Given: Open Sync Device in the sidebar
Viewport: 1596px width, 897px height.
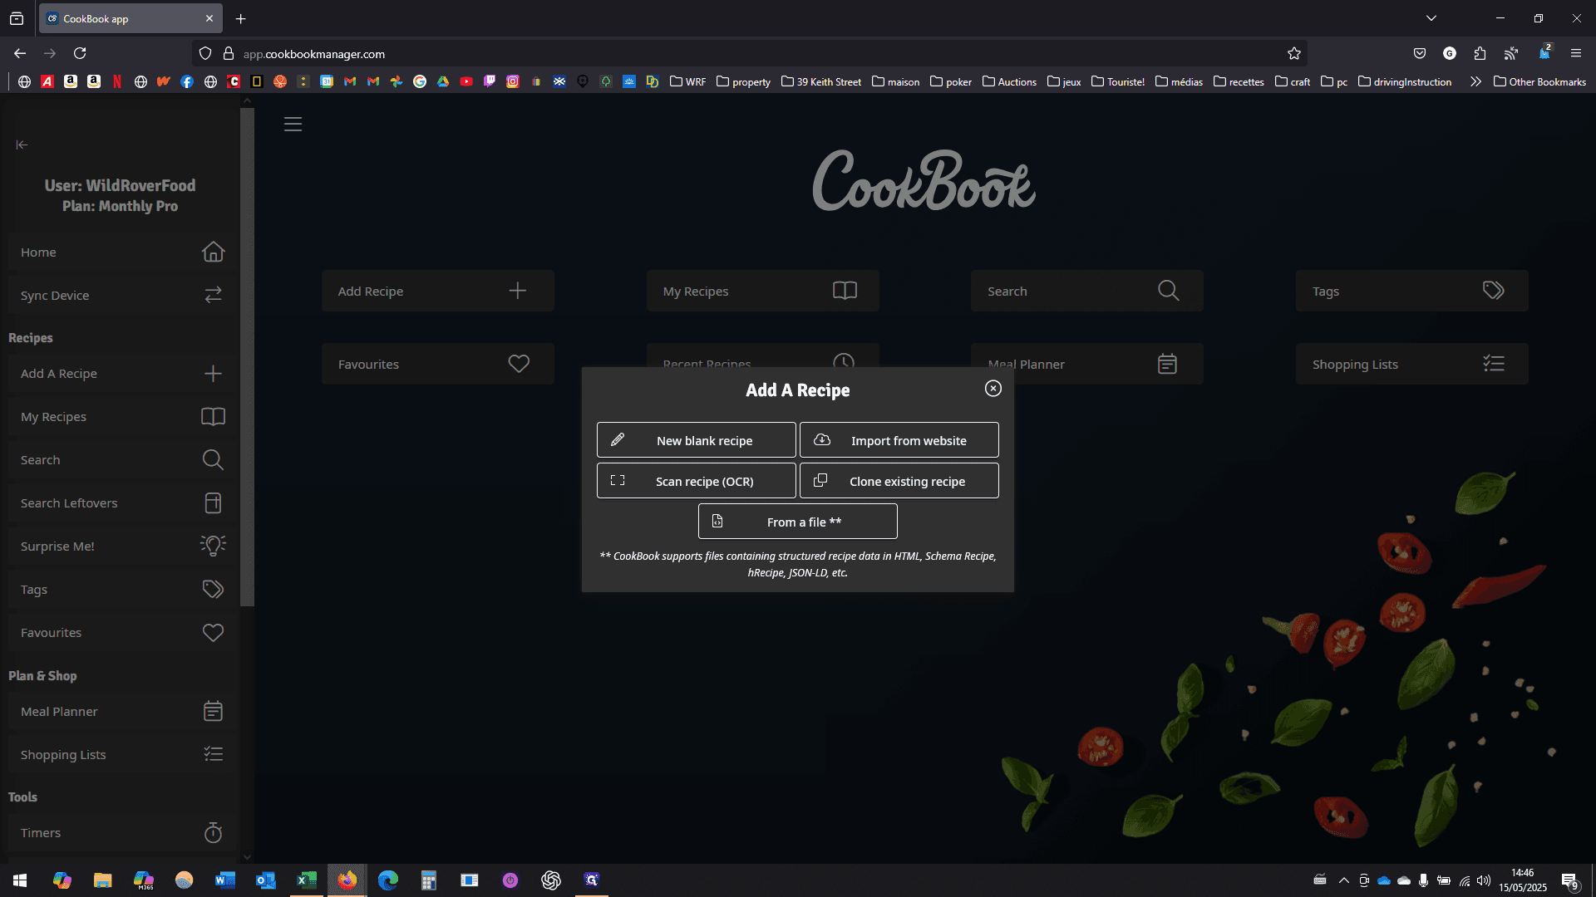Looking at the screenshot, I should coord(122,295).
